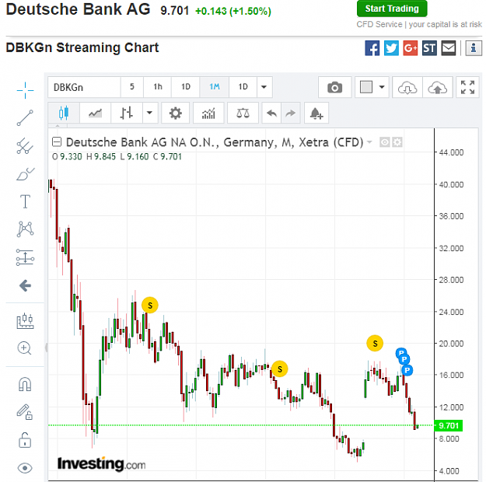
Task: Toggle hide all drawings eye icon
Action: [x=25, y=468]
